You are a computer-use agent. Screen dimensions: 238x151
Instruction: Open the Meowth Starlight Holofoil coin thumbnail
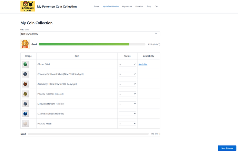[x=25, y=104]
